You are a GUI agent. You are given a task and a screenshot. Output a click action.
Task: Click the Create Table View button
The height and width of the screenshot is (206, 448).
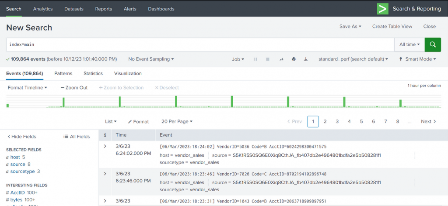(392, 26)
